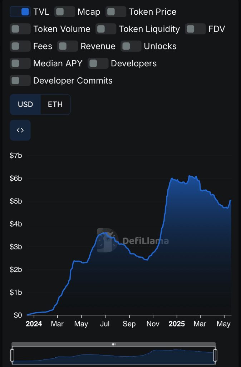Show Unlocks on the chart
Viewport: 241px width, 367px height.
pos(131,46)
